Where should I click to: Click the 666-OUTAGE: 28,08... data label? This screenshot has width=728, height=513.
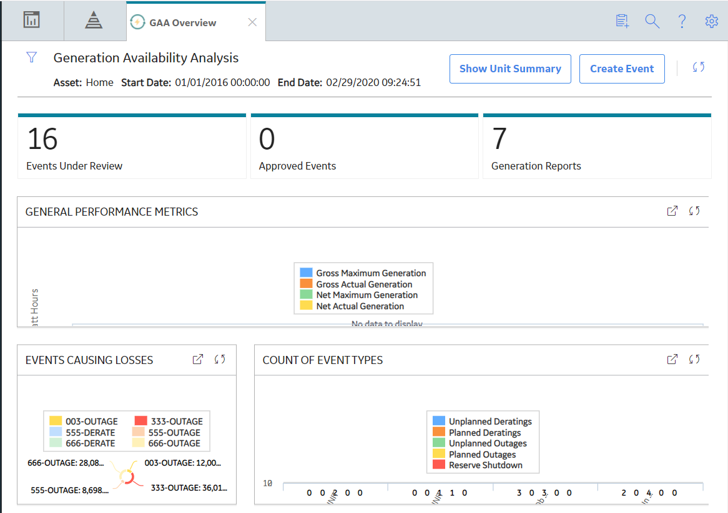66,463
